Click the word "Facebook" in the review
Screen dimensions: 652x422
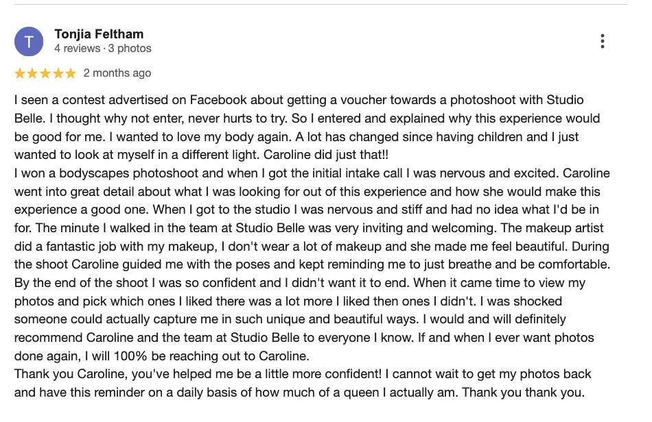tap(218, 100)
